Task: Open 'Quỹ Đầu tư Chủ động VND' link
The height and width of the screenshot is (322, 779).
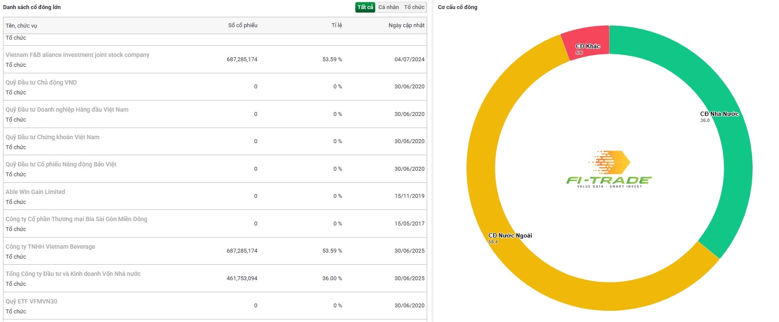Action: [x=41, y=82]
